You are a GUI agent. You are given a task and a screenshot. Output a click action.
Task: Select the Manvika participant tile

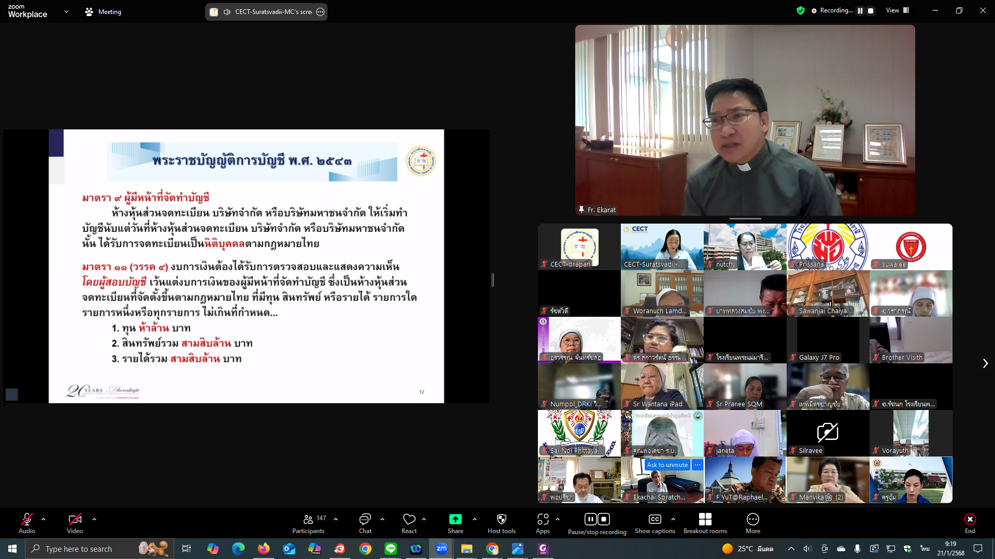pyautogui.click(x=828, y=480)
